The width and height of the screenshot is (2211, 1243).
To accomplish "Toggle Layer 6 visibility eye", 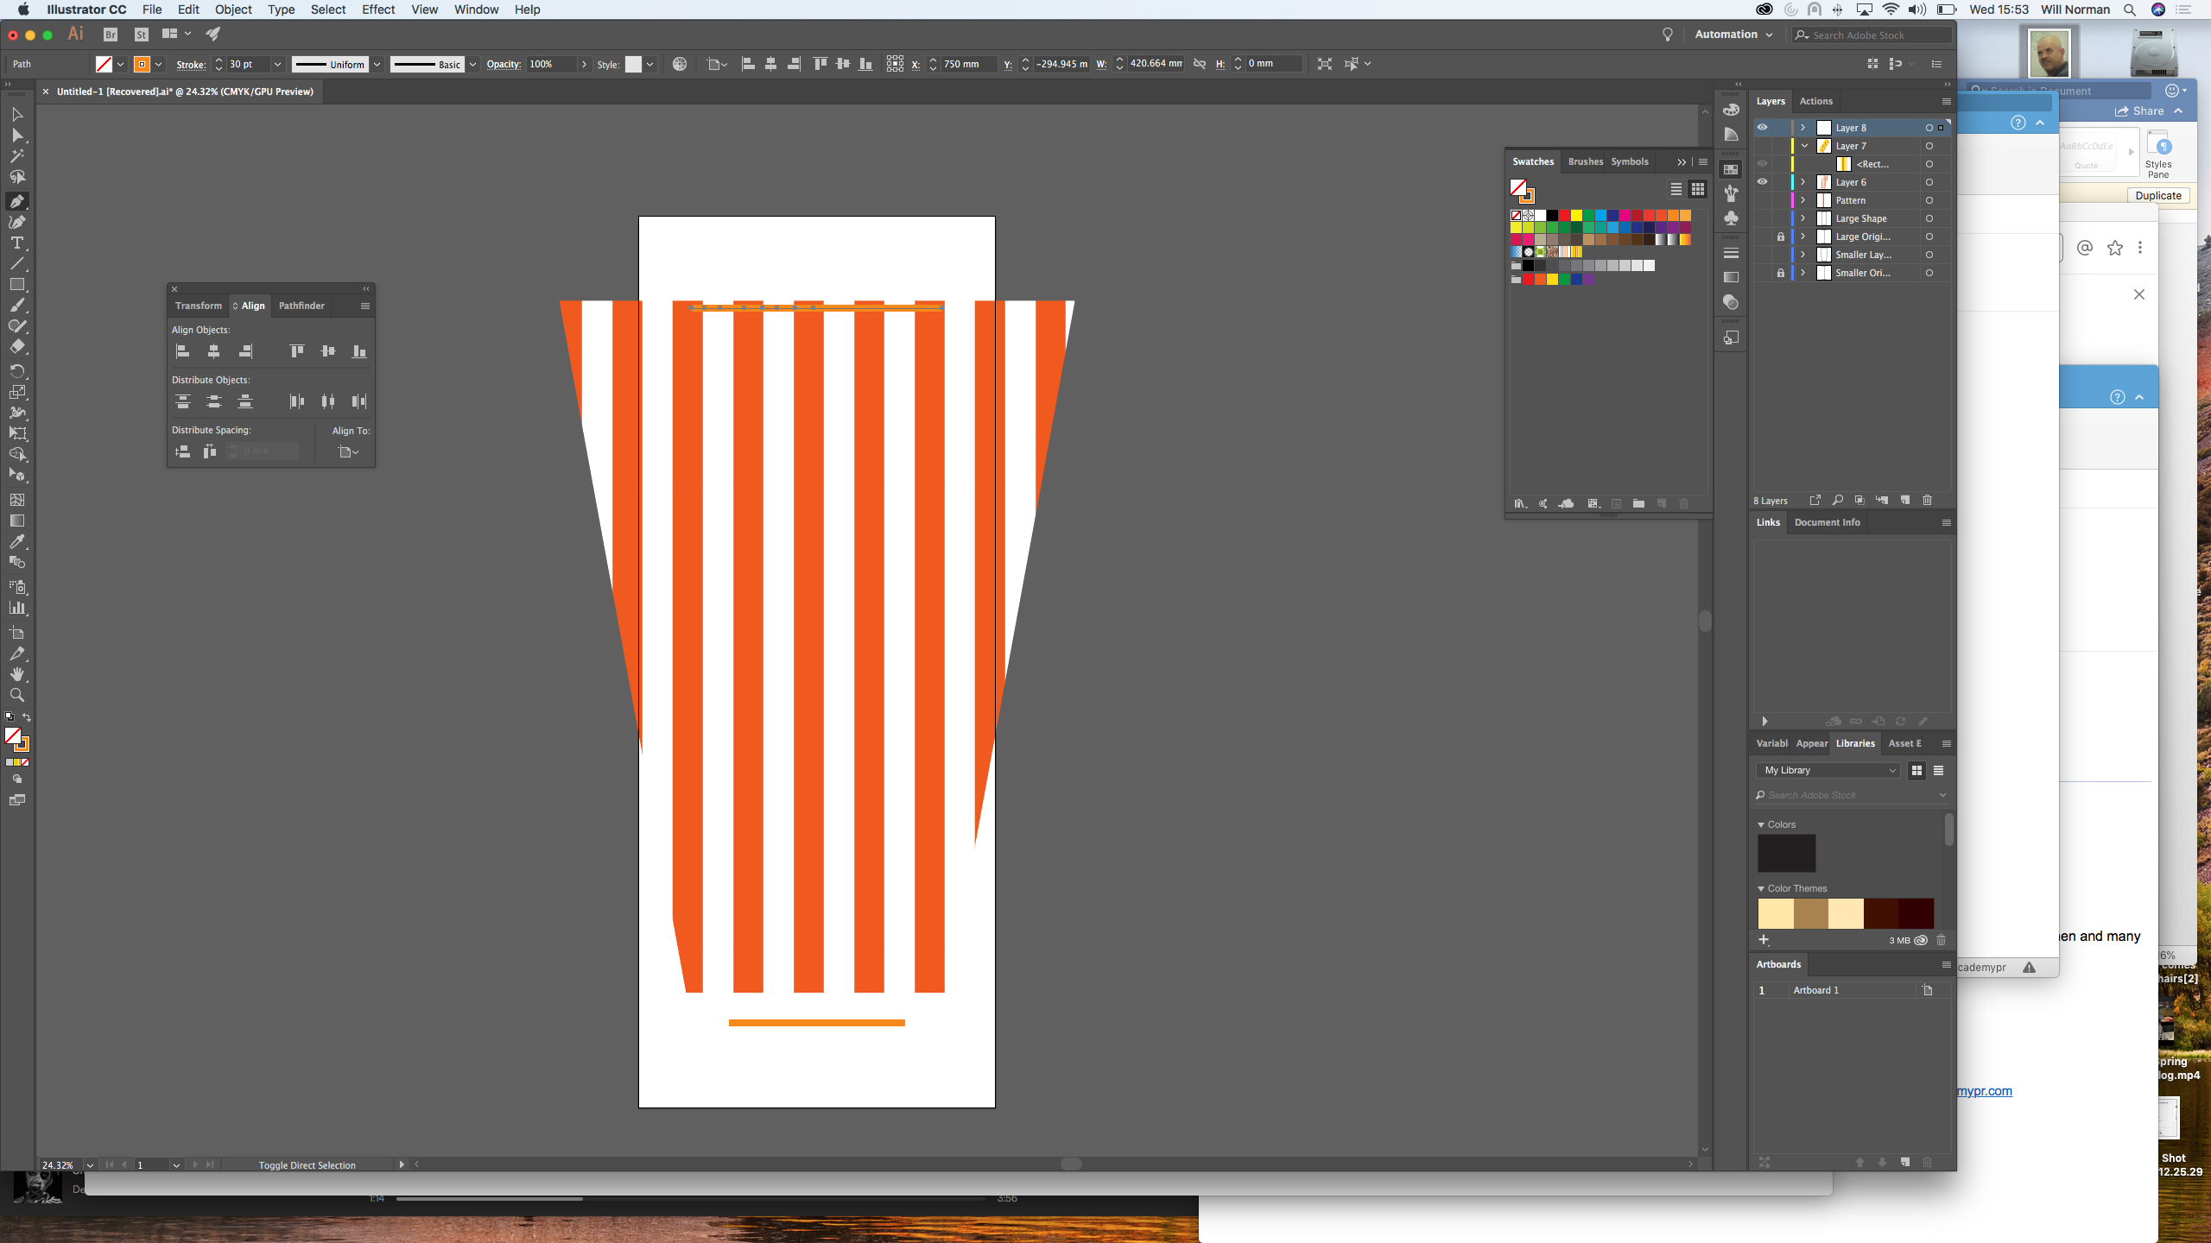I will pyautogui.click(x=1762, y=182).
